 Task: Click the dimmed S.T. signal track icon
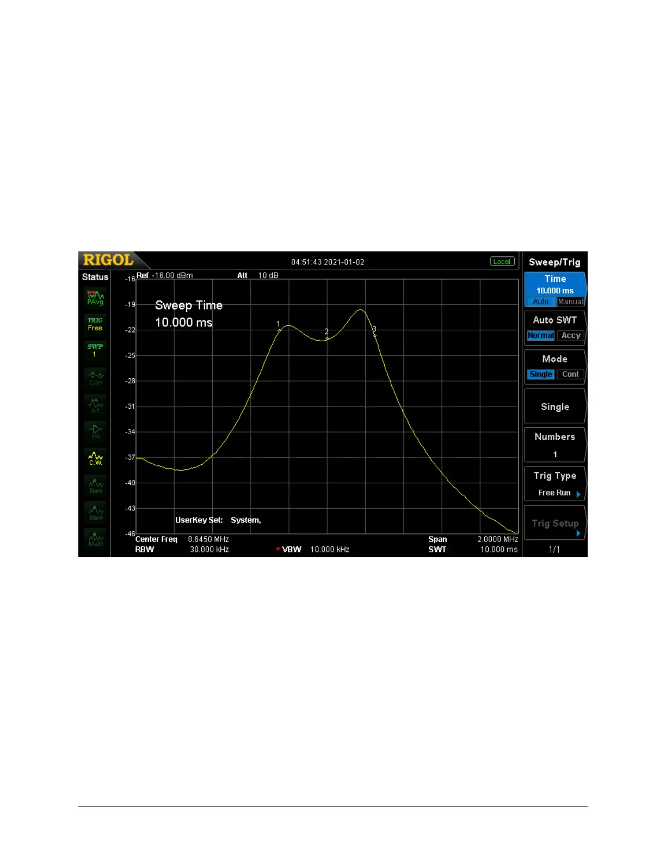pos(95,405)
